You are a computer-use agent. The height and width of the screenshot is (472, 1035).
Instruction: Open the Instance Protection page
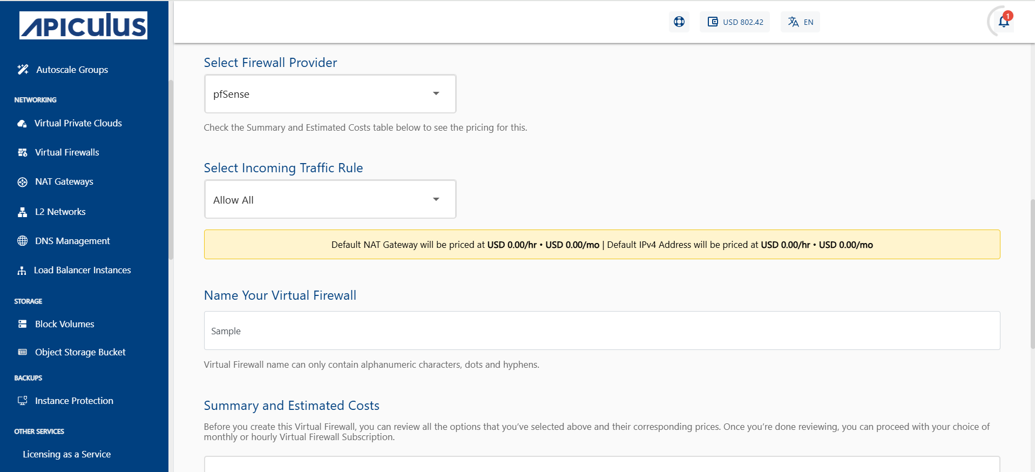coord(73,401)
